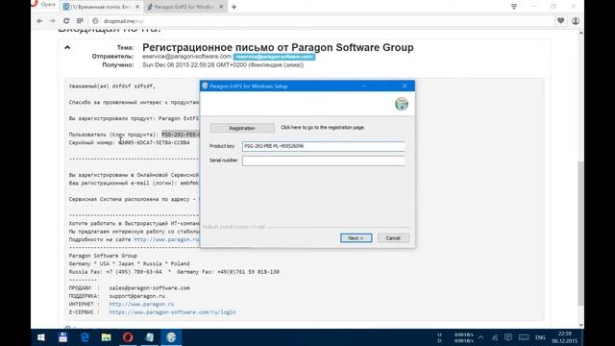Viewport: 615px width, 346px height.
Task: Switch to Opera in the taskbar
Action: point(128,337)
